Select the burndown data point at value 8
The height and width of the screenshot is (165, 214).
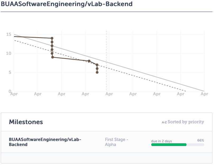point(89,61)
